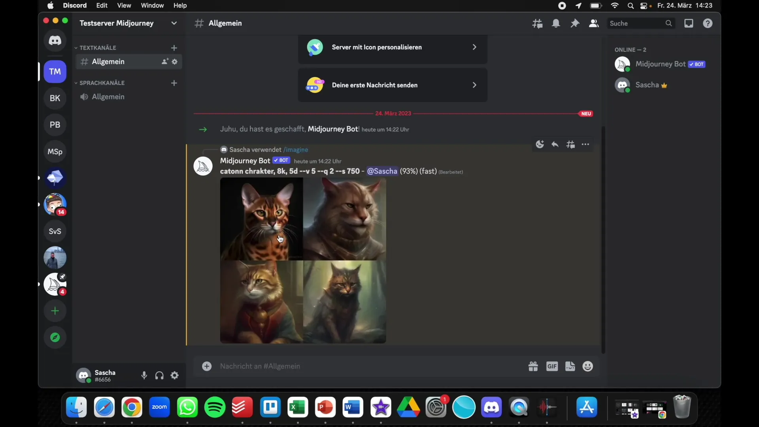
Task: Open notification settings bell icon
Action: (x=556, y=23)
